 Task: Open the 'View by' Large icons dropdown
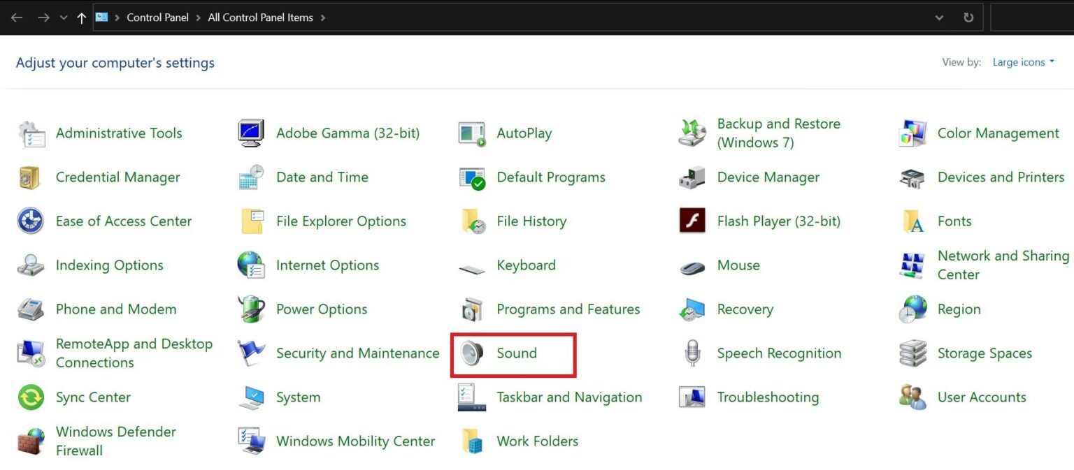pos(1022,62)
